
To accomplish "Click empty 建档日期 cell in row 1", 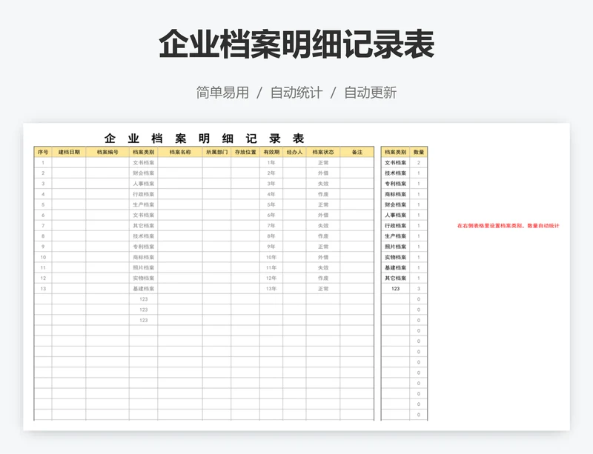I will (x=69, y=162).
